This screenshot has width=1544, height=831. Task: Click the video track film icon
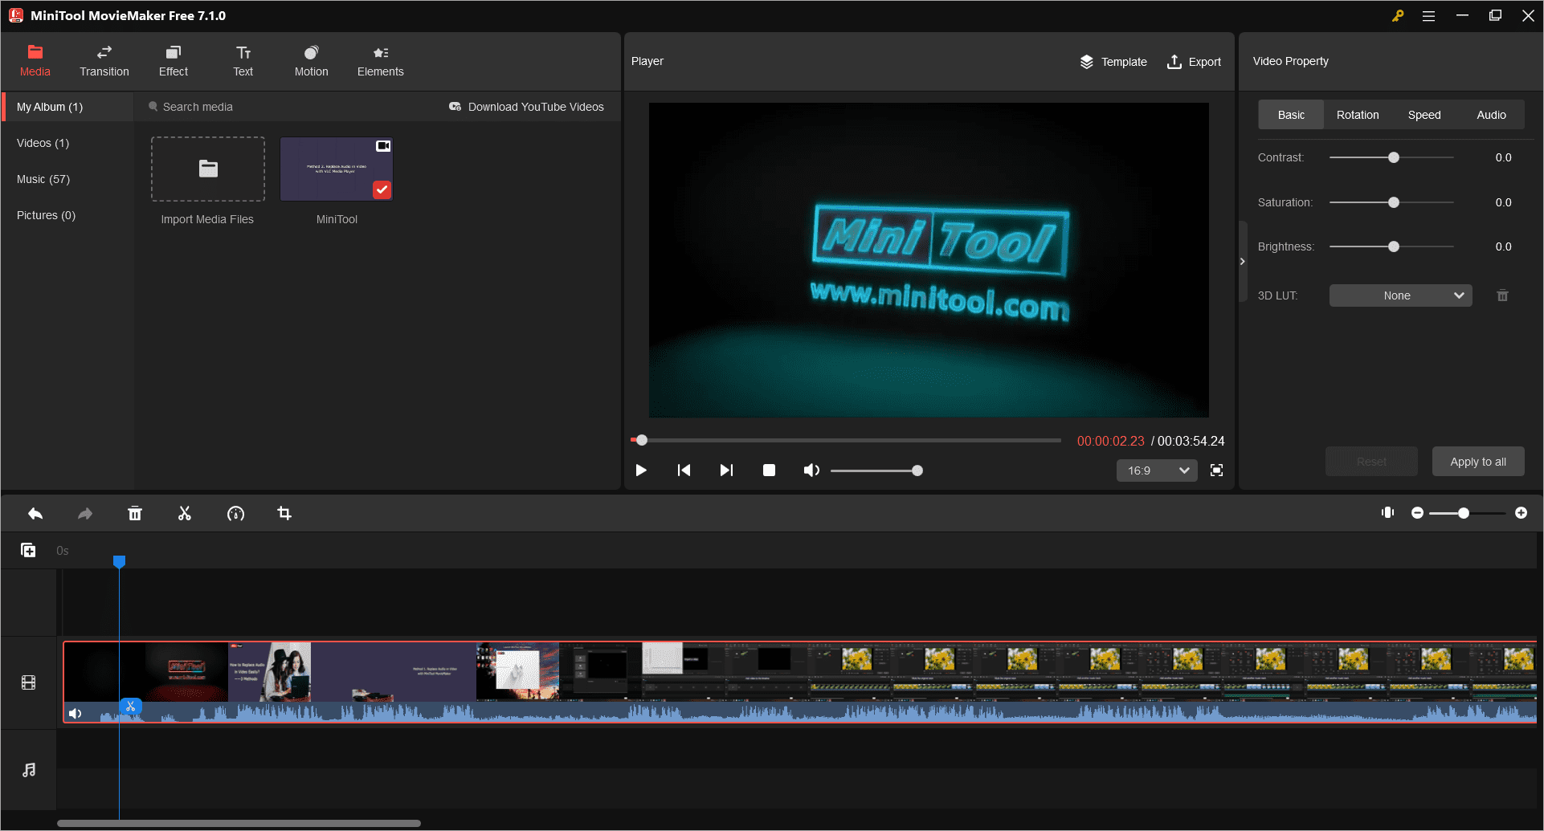29,683
